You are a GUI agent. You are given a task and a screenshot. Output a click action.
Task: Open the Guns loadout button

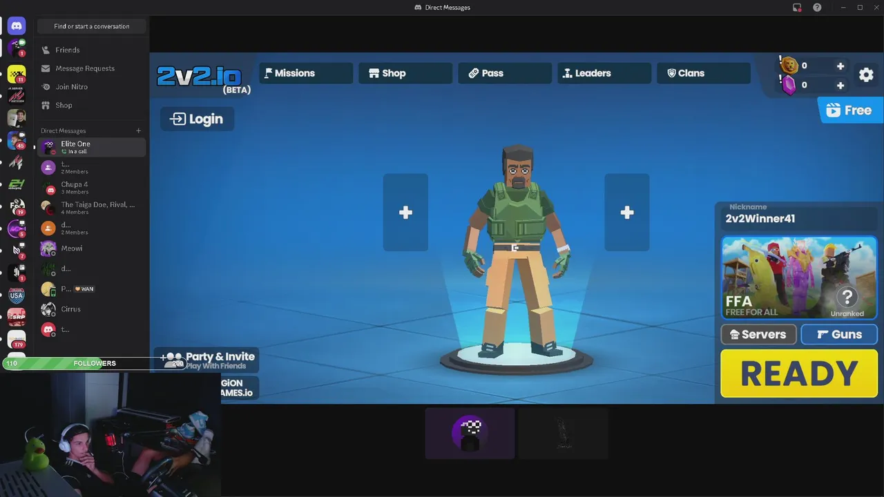coord(839,335)
